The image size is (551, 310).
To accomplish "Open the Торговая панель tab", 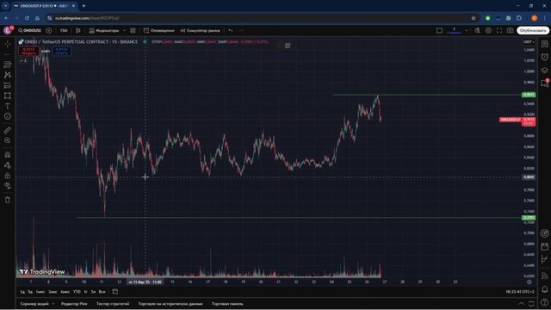I will coord(227,304).
